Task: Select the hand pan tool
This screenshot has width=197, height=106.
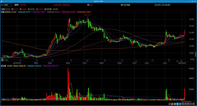Action: click(x=175, y=104)
